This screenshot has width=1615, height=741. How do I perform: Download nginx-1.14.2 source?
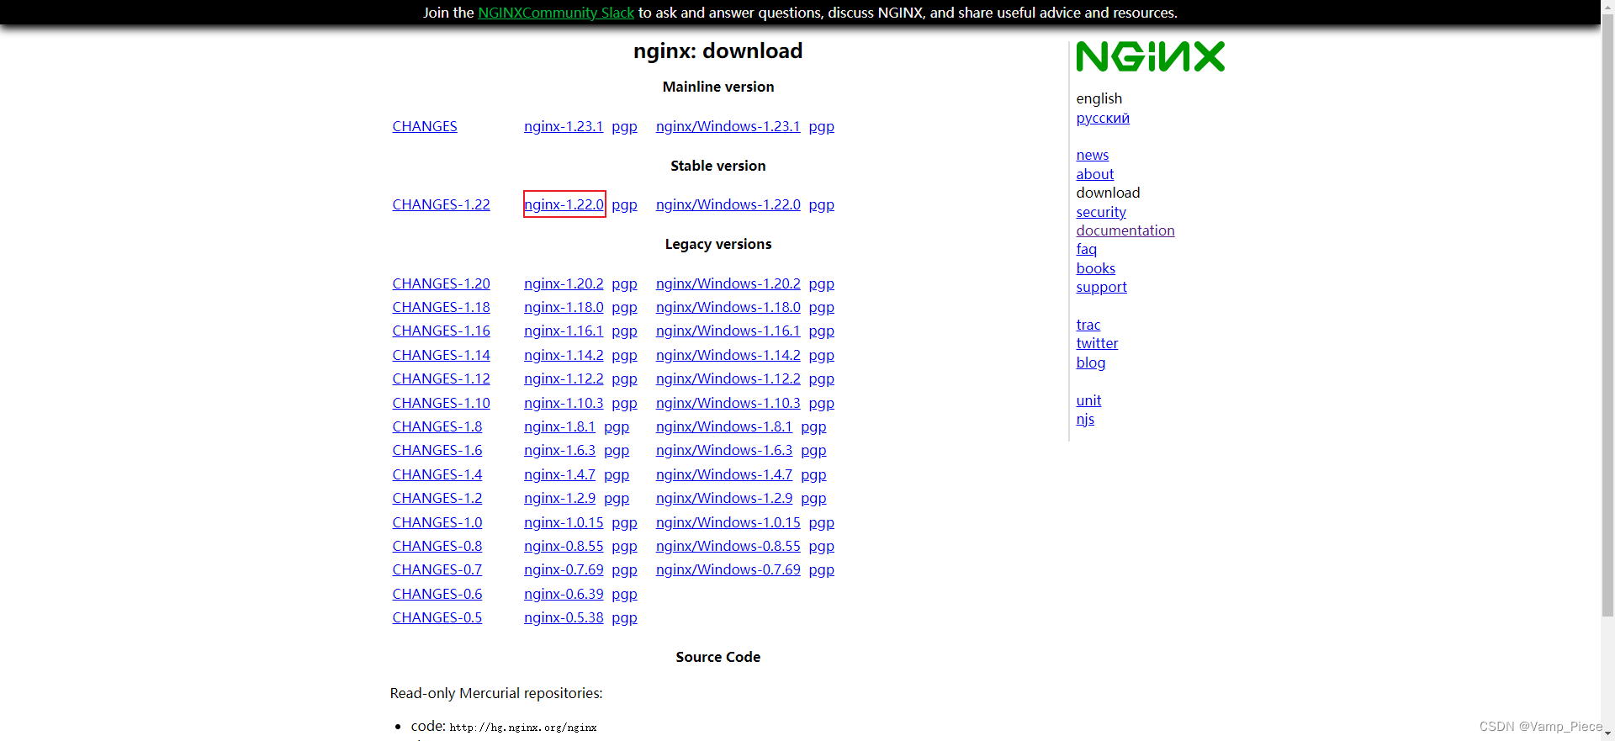(x=564, y=355)
